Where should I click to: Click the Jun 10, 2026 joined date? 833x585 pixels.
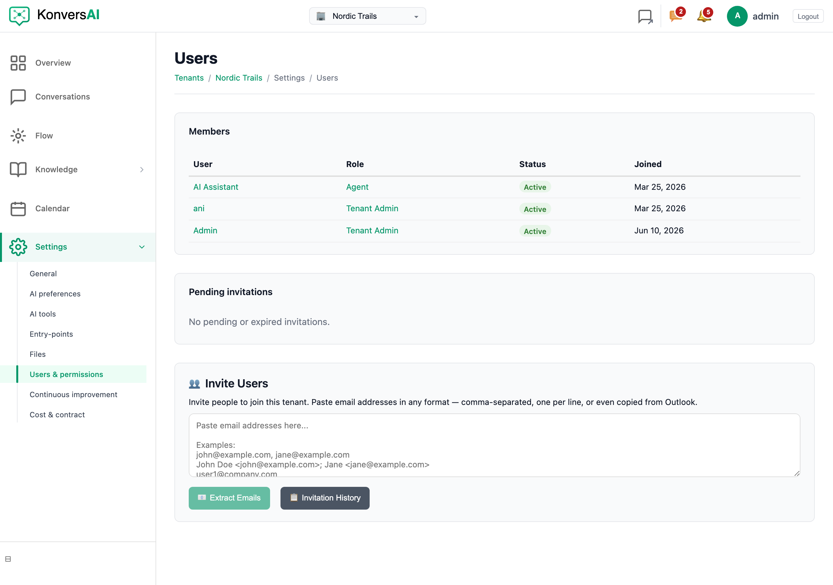pos(659,230)
